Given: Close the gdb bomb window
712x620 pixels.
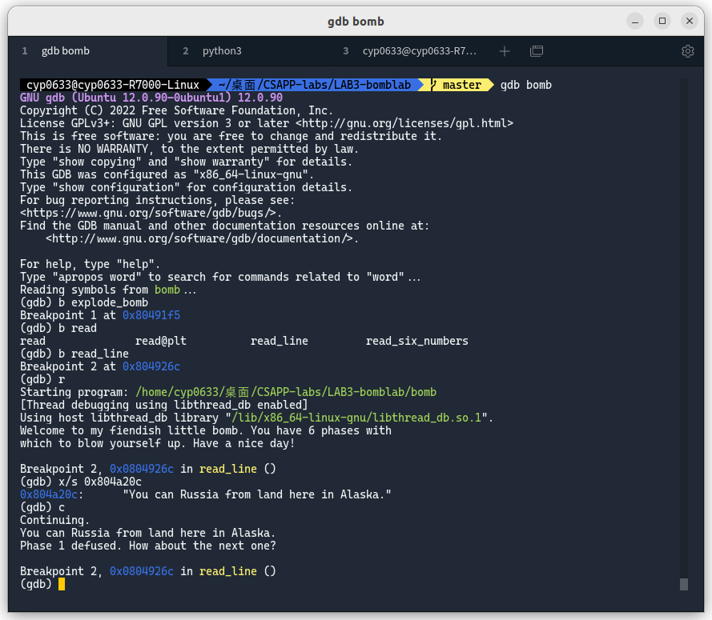Looking at the screenshot, I should [x=690, y=22].
